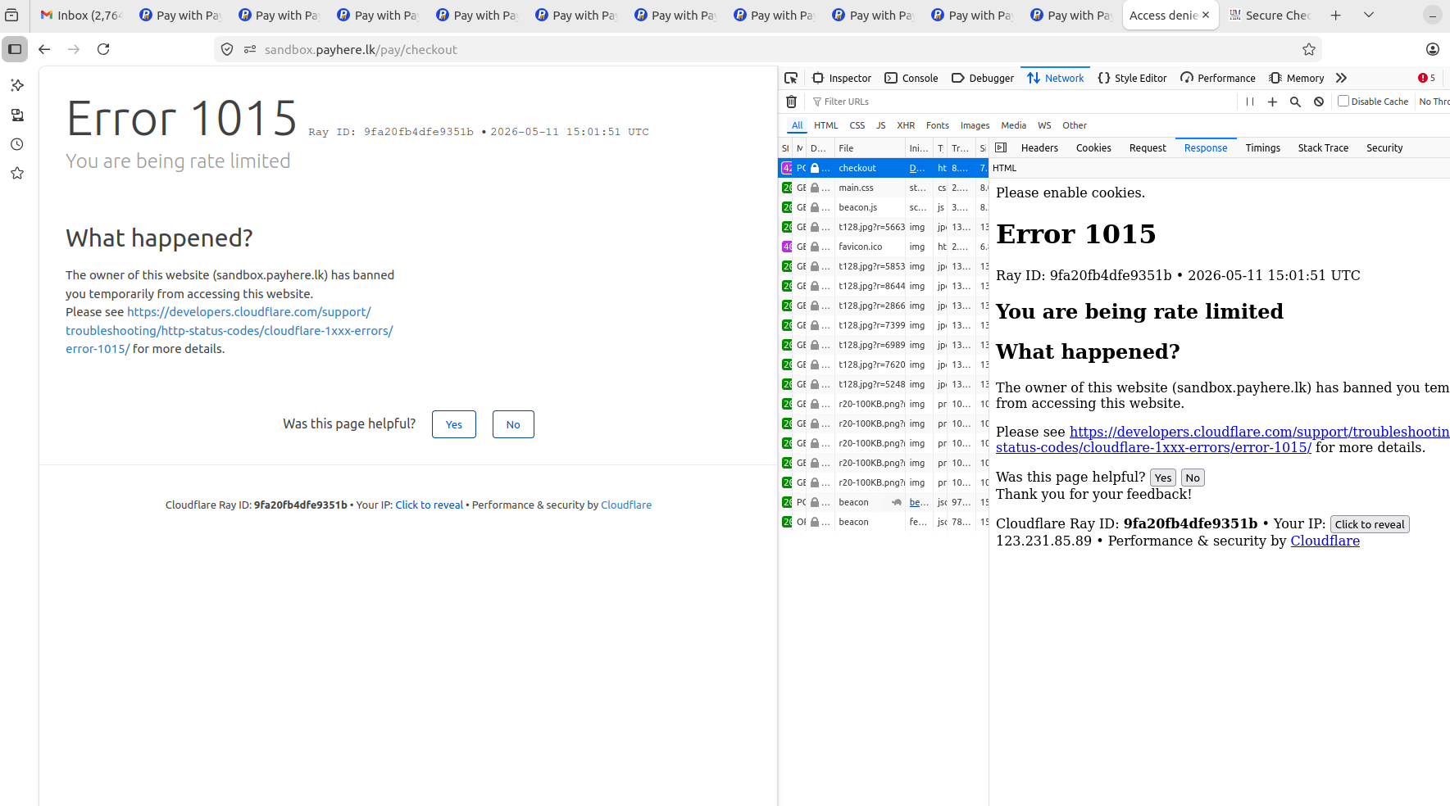This screenshot has width=1450, height=806.
Task: Open the Console panel
Action: pos(911,78)
